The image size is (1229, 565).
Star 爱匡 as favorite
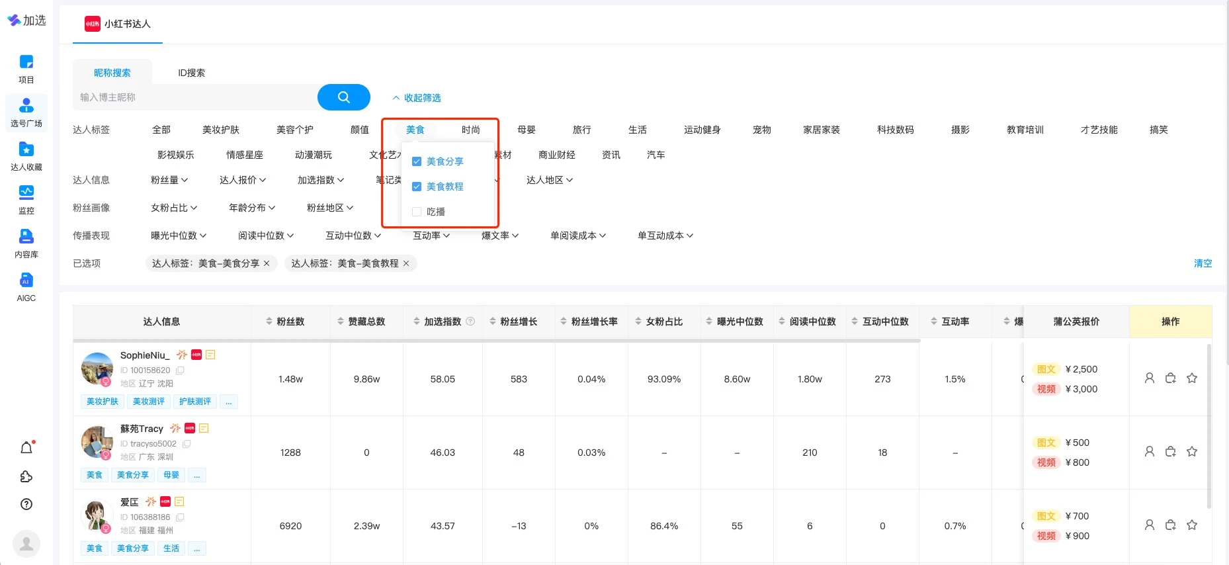(1192, 525)
